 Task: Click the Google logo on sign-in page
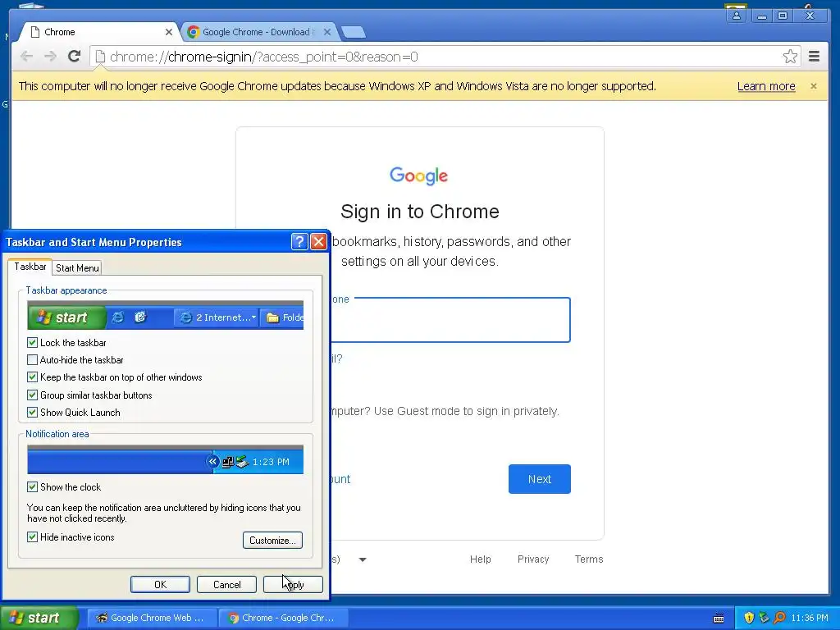coord(419,176)
